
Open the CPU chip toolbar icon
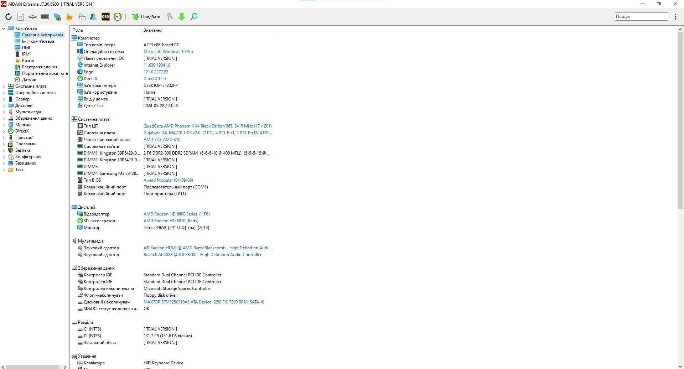[x=32, y=17]
